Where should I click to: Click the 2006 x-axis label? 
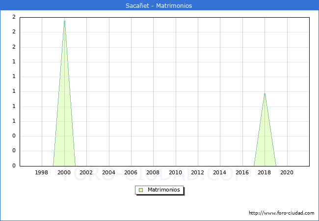131,172
